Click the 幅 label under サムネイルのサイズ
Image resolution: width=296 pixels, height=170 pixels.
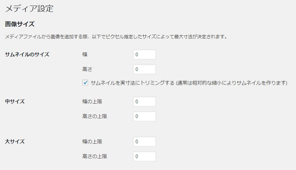tap(84, 54)
